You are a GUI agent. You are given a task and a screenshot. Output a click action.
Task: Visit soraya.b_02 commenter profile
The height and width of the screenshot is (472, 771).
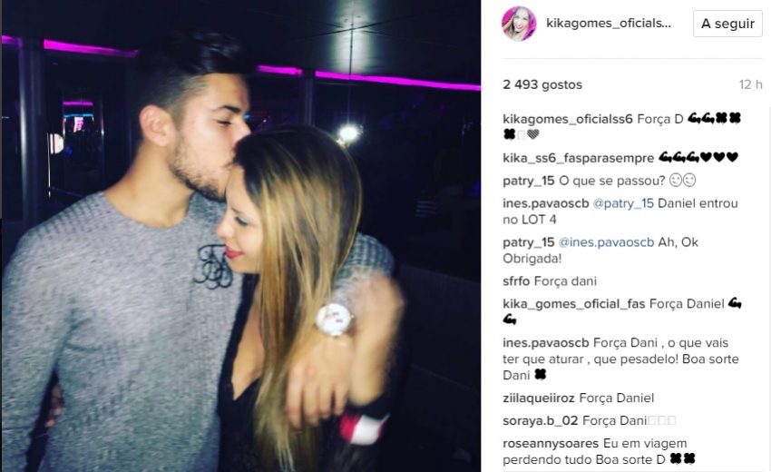click(541, 420)
